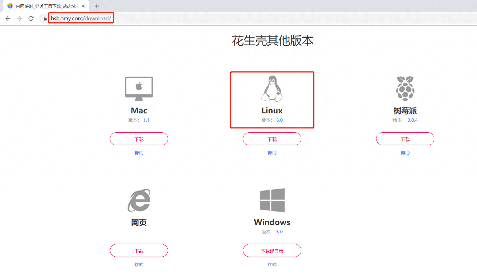Click the Internet Explorer 网页 icon

coord(139,200)
